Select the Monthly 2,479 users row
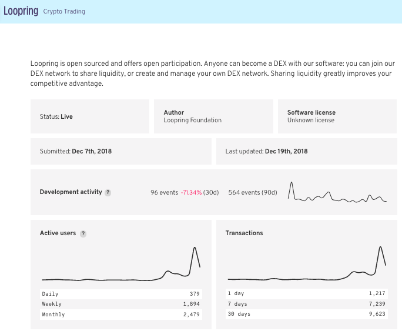The image size is (402, 331). tap(121, 315)
